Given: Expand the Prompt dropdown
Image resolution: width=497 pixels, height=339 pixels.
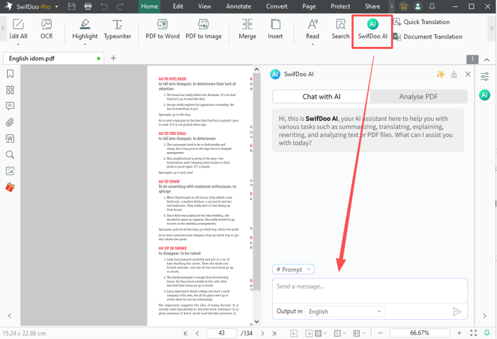Looking at the screenshot, I should [293, 269].
